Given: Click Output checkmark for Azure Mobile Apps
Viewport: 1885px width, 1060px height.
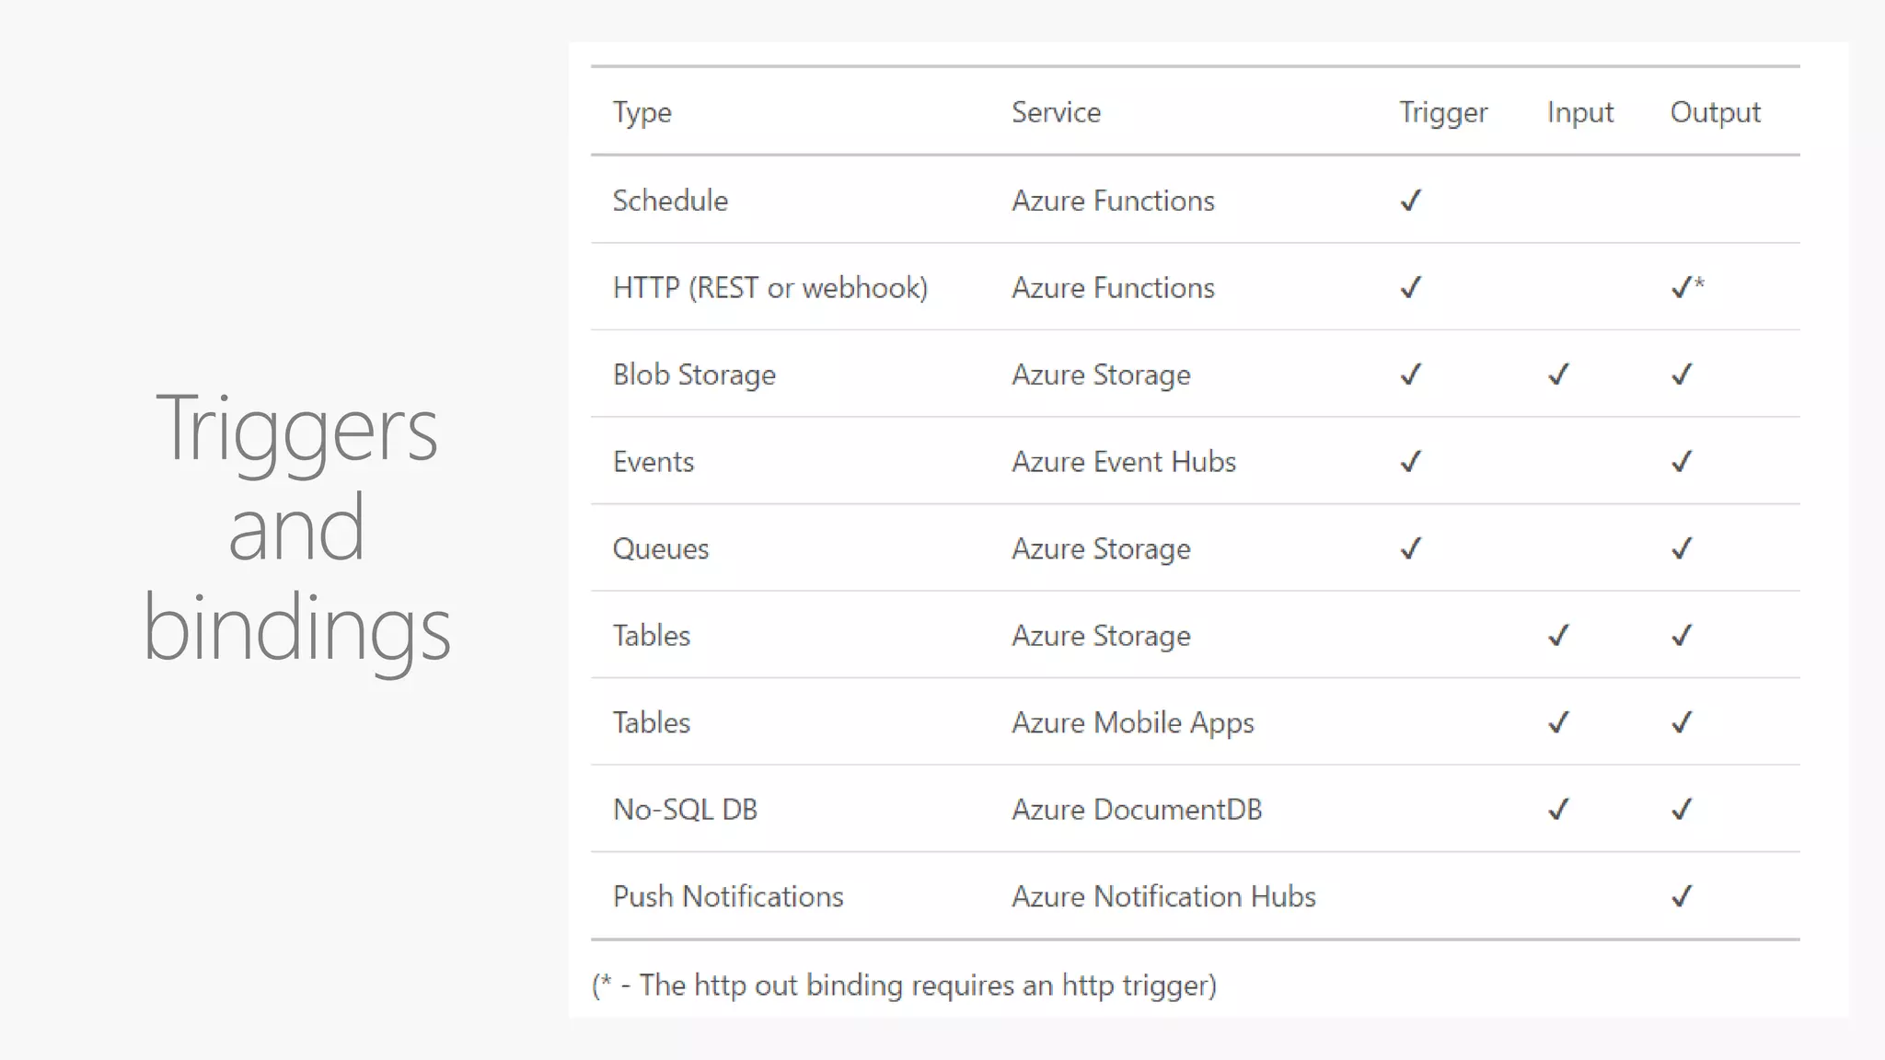Looking at the screenshot, I should (1682, 722).
